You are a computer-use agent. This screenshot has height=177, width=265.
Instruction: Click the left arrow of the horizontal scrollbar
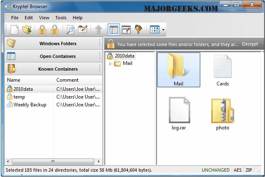pyautogui.click(x=8, y=161)
